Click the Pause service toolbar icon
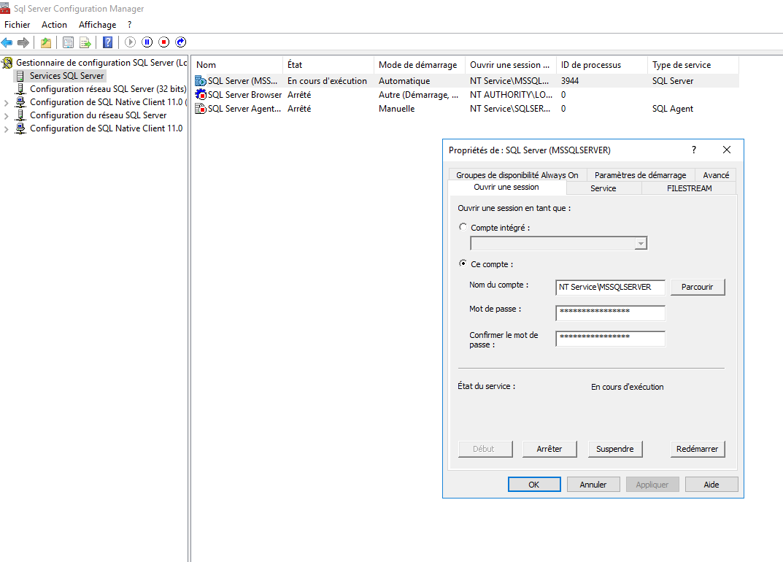Image resolution: width=783 pixels, height=562 pixels. click(147, 42)
